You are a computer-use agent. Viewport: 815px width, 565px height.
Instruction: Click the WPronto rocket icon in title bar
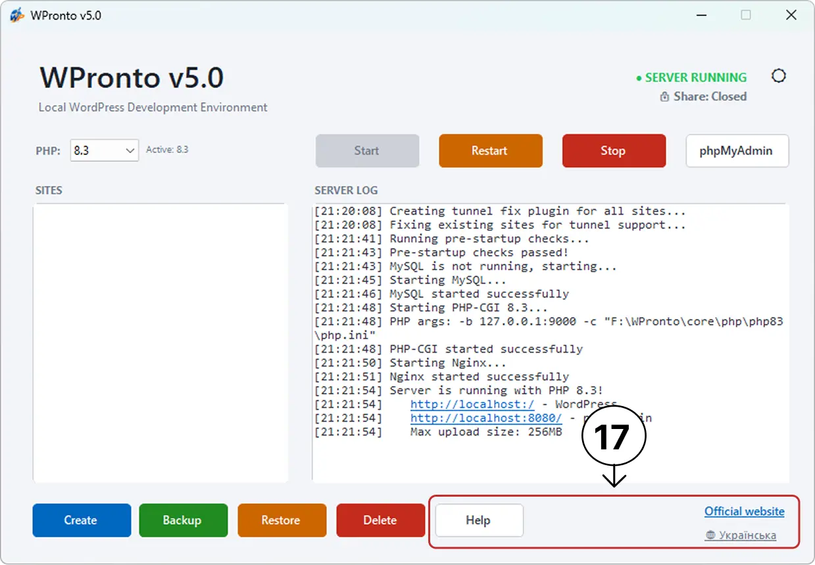coord(17,15)
